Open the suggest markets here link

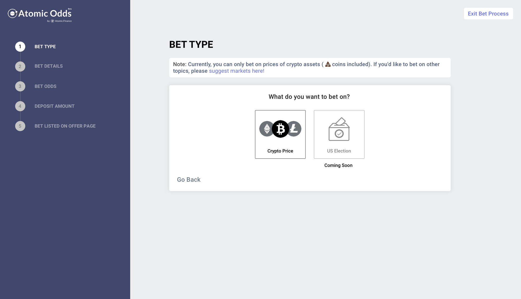pyautogui.click(x=237, y=71)
